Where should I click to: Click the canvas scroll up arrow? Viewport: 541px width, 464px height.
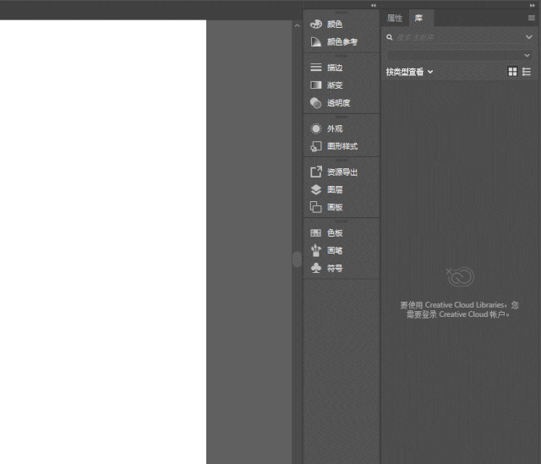point(297,25)
